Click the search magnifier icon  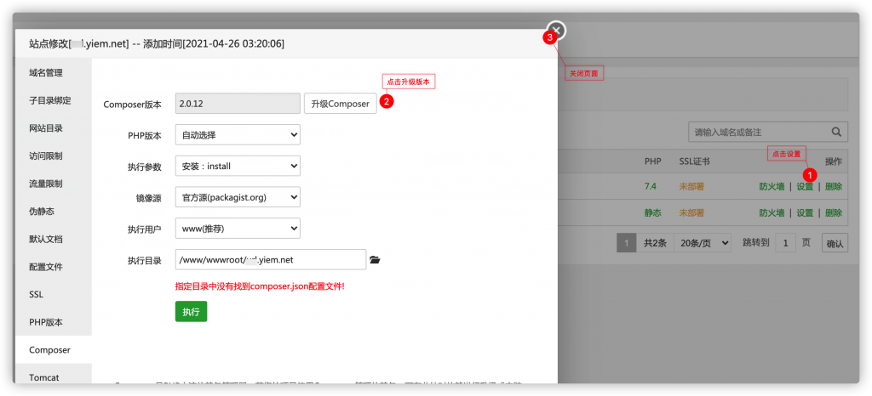[x=836, y=132]
